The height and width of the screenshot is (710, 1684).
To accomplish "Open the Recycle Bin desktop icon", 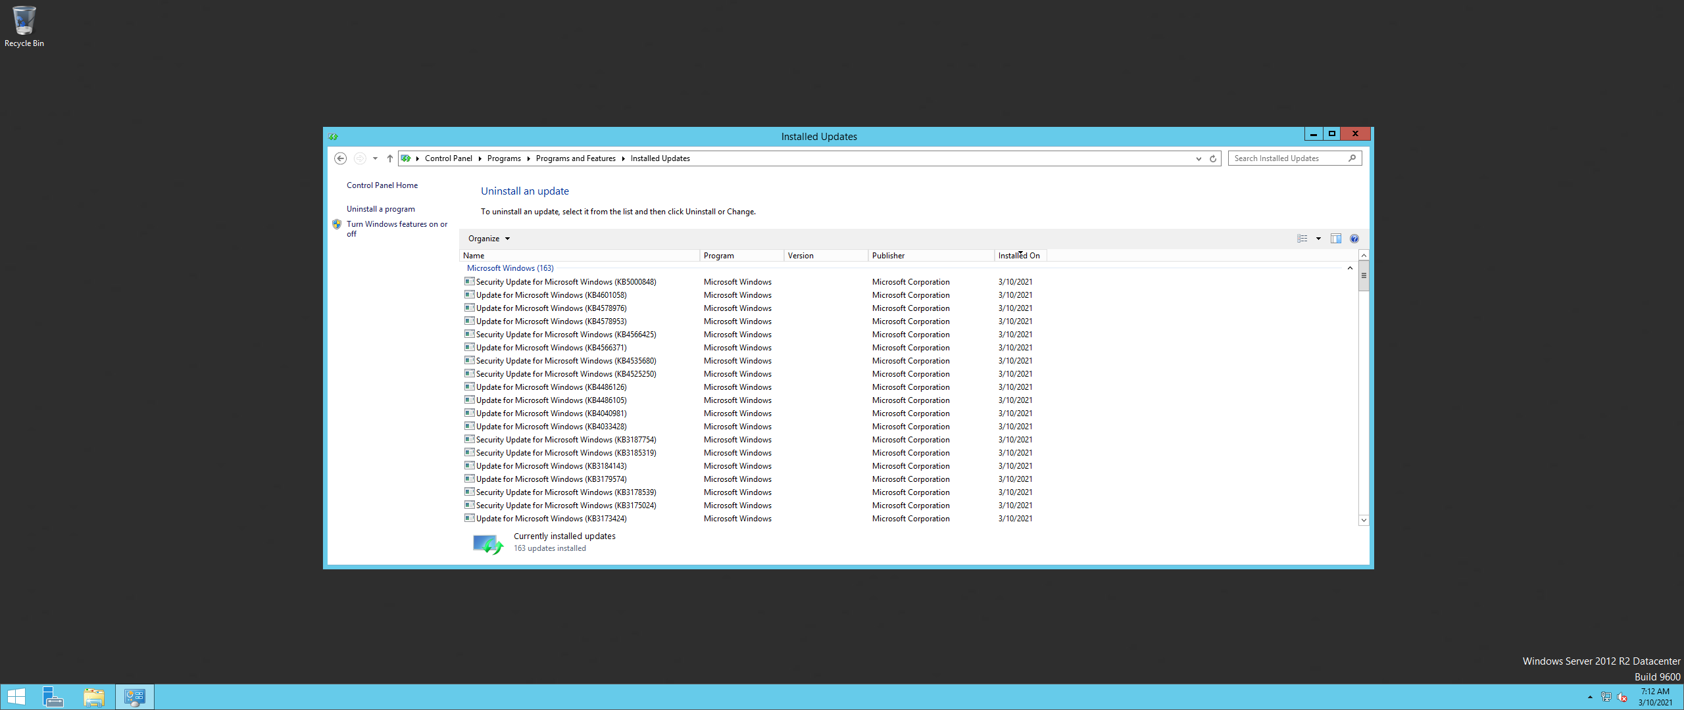I will coord(24,26).
